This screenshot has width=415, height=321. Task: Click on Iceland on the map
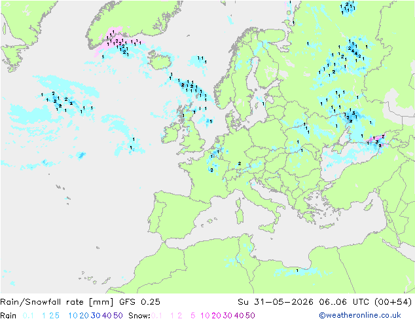pos(161,60)
